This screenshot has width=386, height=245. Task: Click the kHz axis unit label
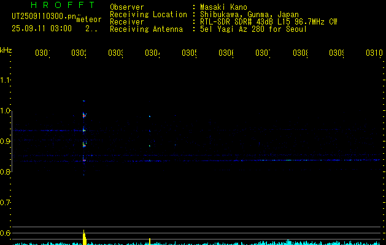coord(6,50)
